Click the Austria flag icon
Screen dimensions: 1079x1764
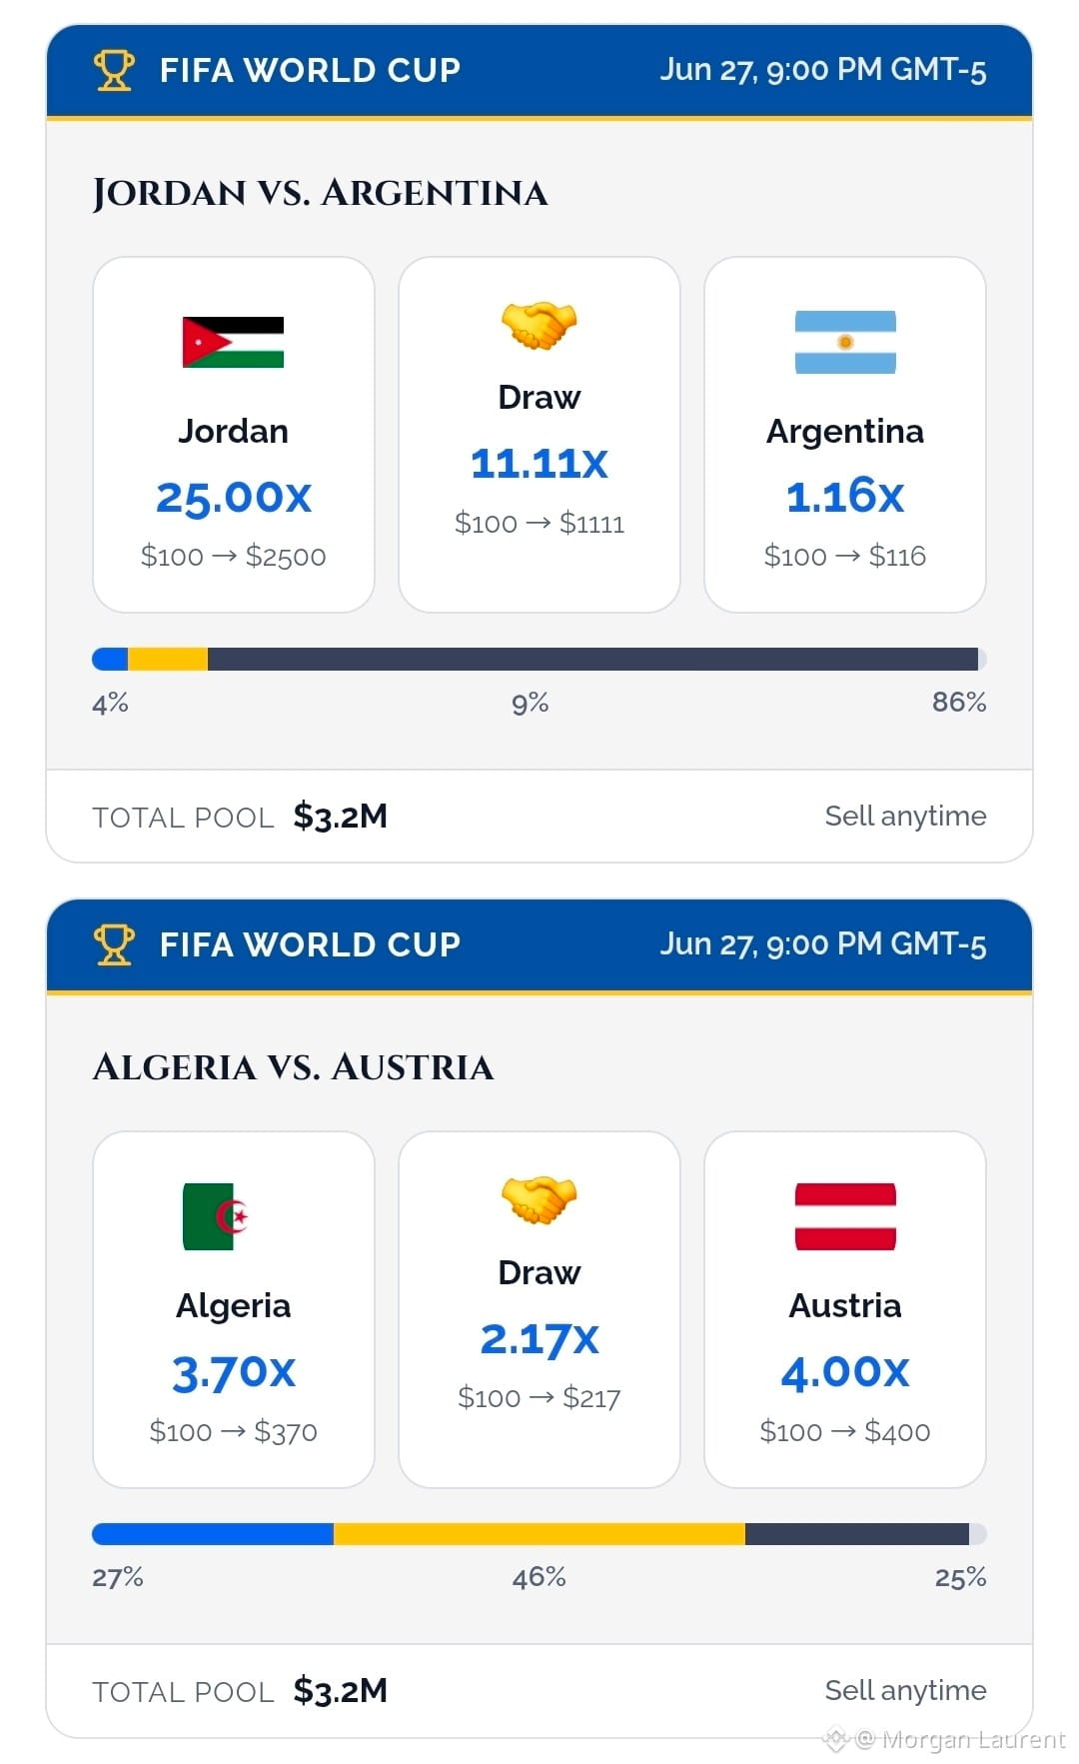(845, 1216)
